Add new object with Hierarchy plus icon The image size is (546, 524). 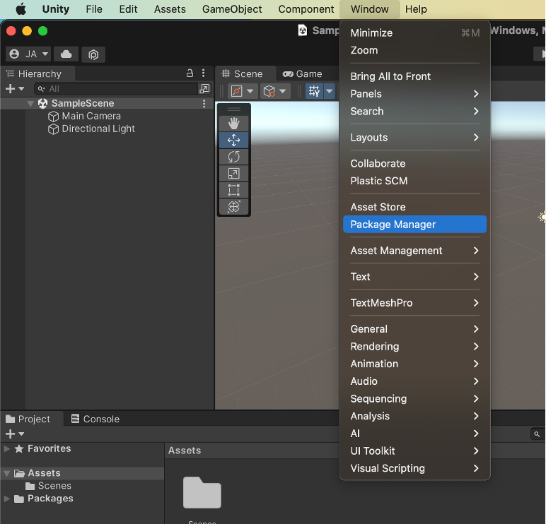(10, 89)
